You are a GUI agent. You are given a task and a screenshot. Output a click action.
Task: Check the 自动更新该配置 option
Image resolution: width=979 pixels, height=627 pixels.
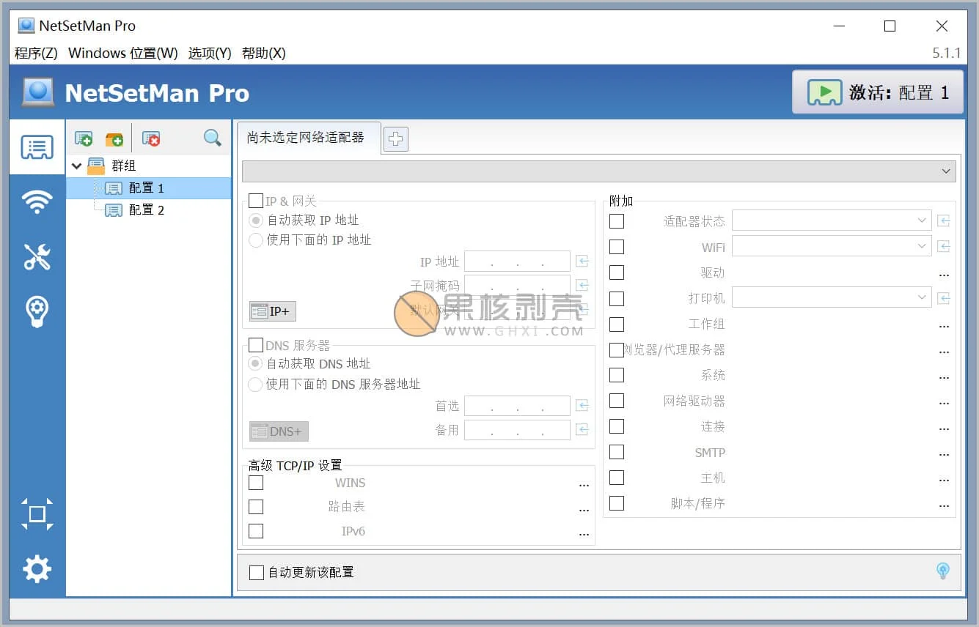[255, 572]
